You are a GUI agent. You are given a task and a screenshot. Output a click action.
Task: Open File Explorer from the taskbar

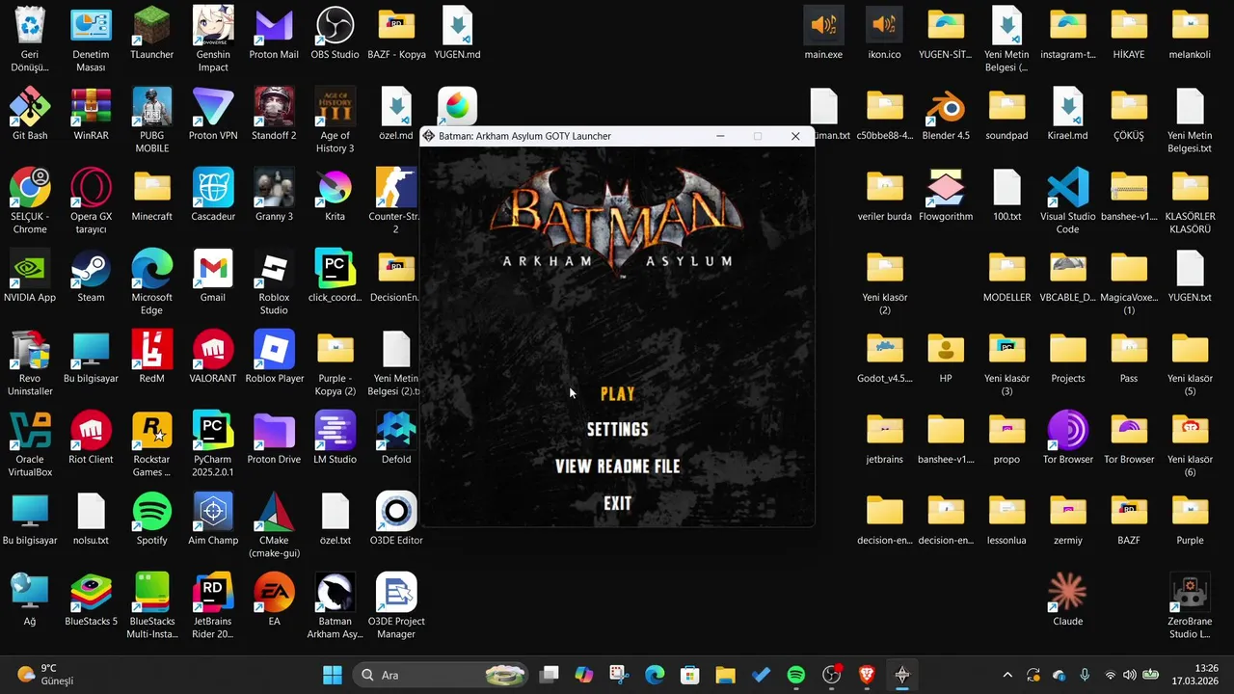[x=725, y=675]
